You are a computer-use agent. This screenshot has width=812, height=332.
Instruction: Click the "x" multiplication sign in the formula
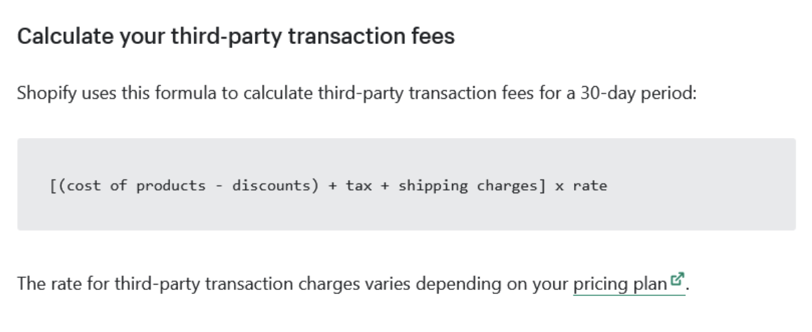coord(559,186)
